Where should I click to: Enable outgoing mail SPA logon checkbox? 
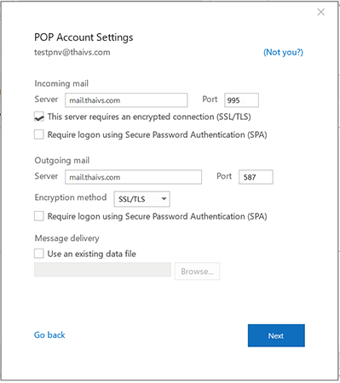pos(39,216)
